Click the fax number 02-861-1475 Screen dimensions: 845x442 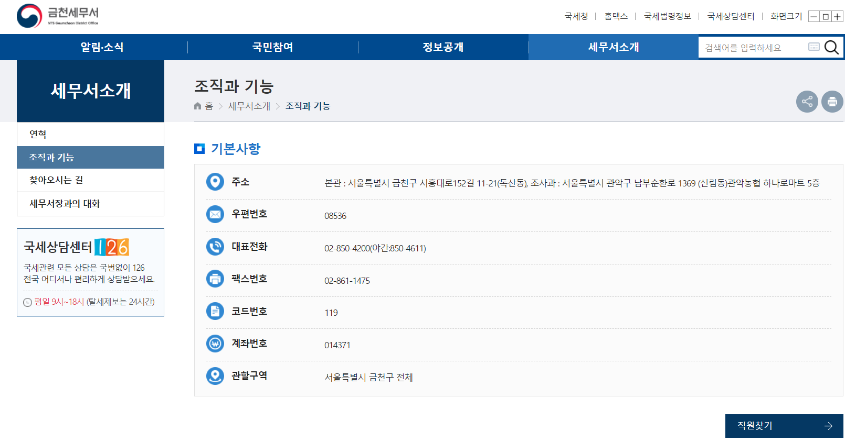pyautogui.click(x=347, y=281)
